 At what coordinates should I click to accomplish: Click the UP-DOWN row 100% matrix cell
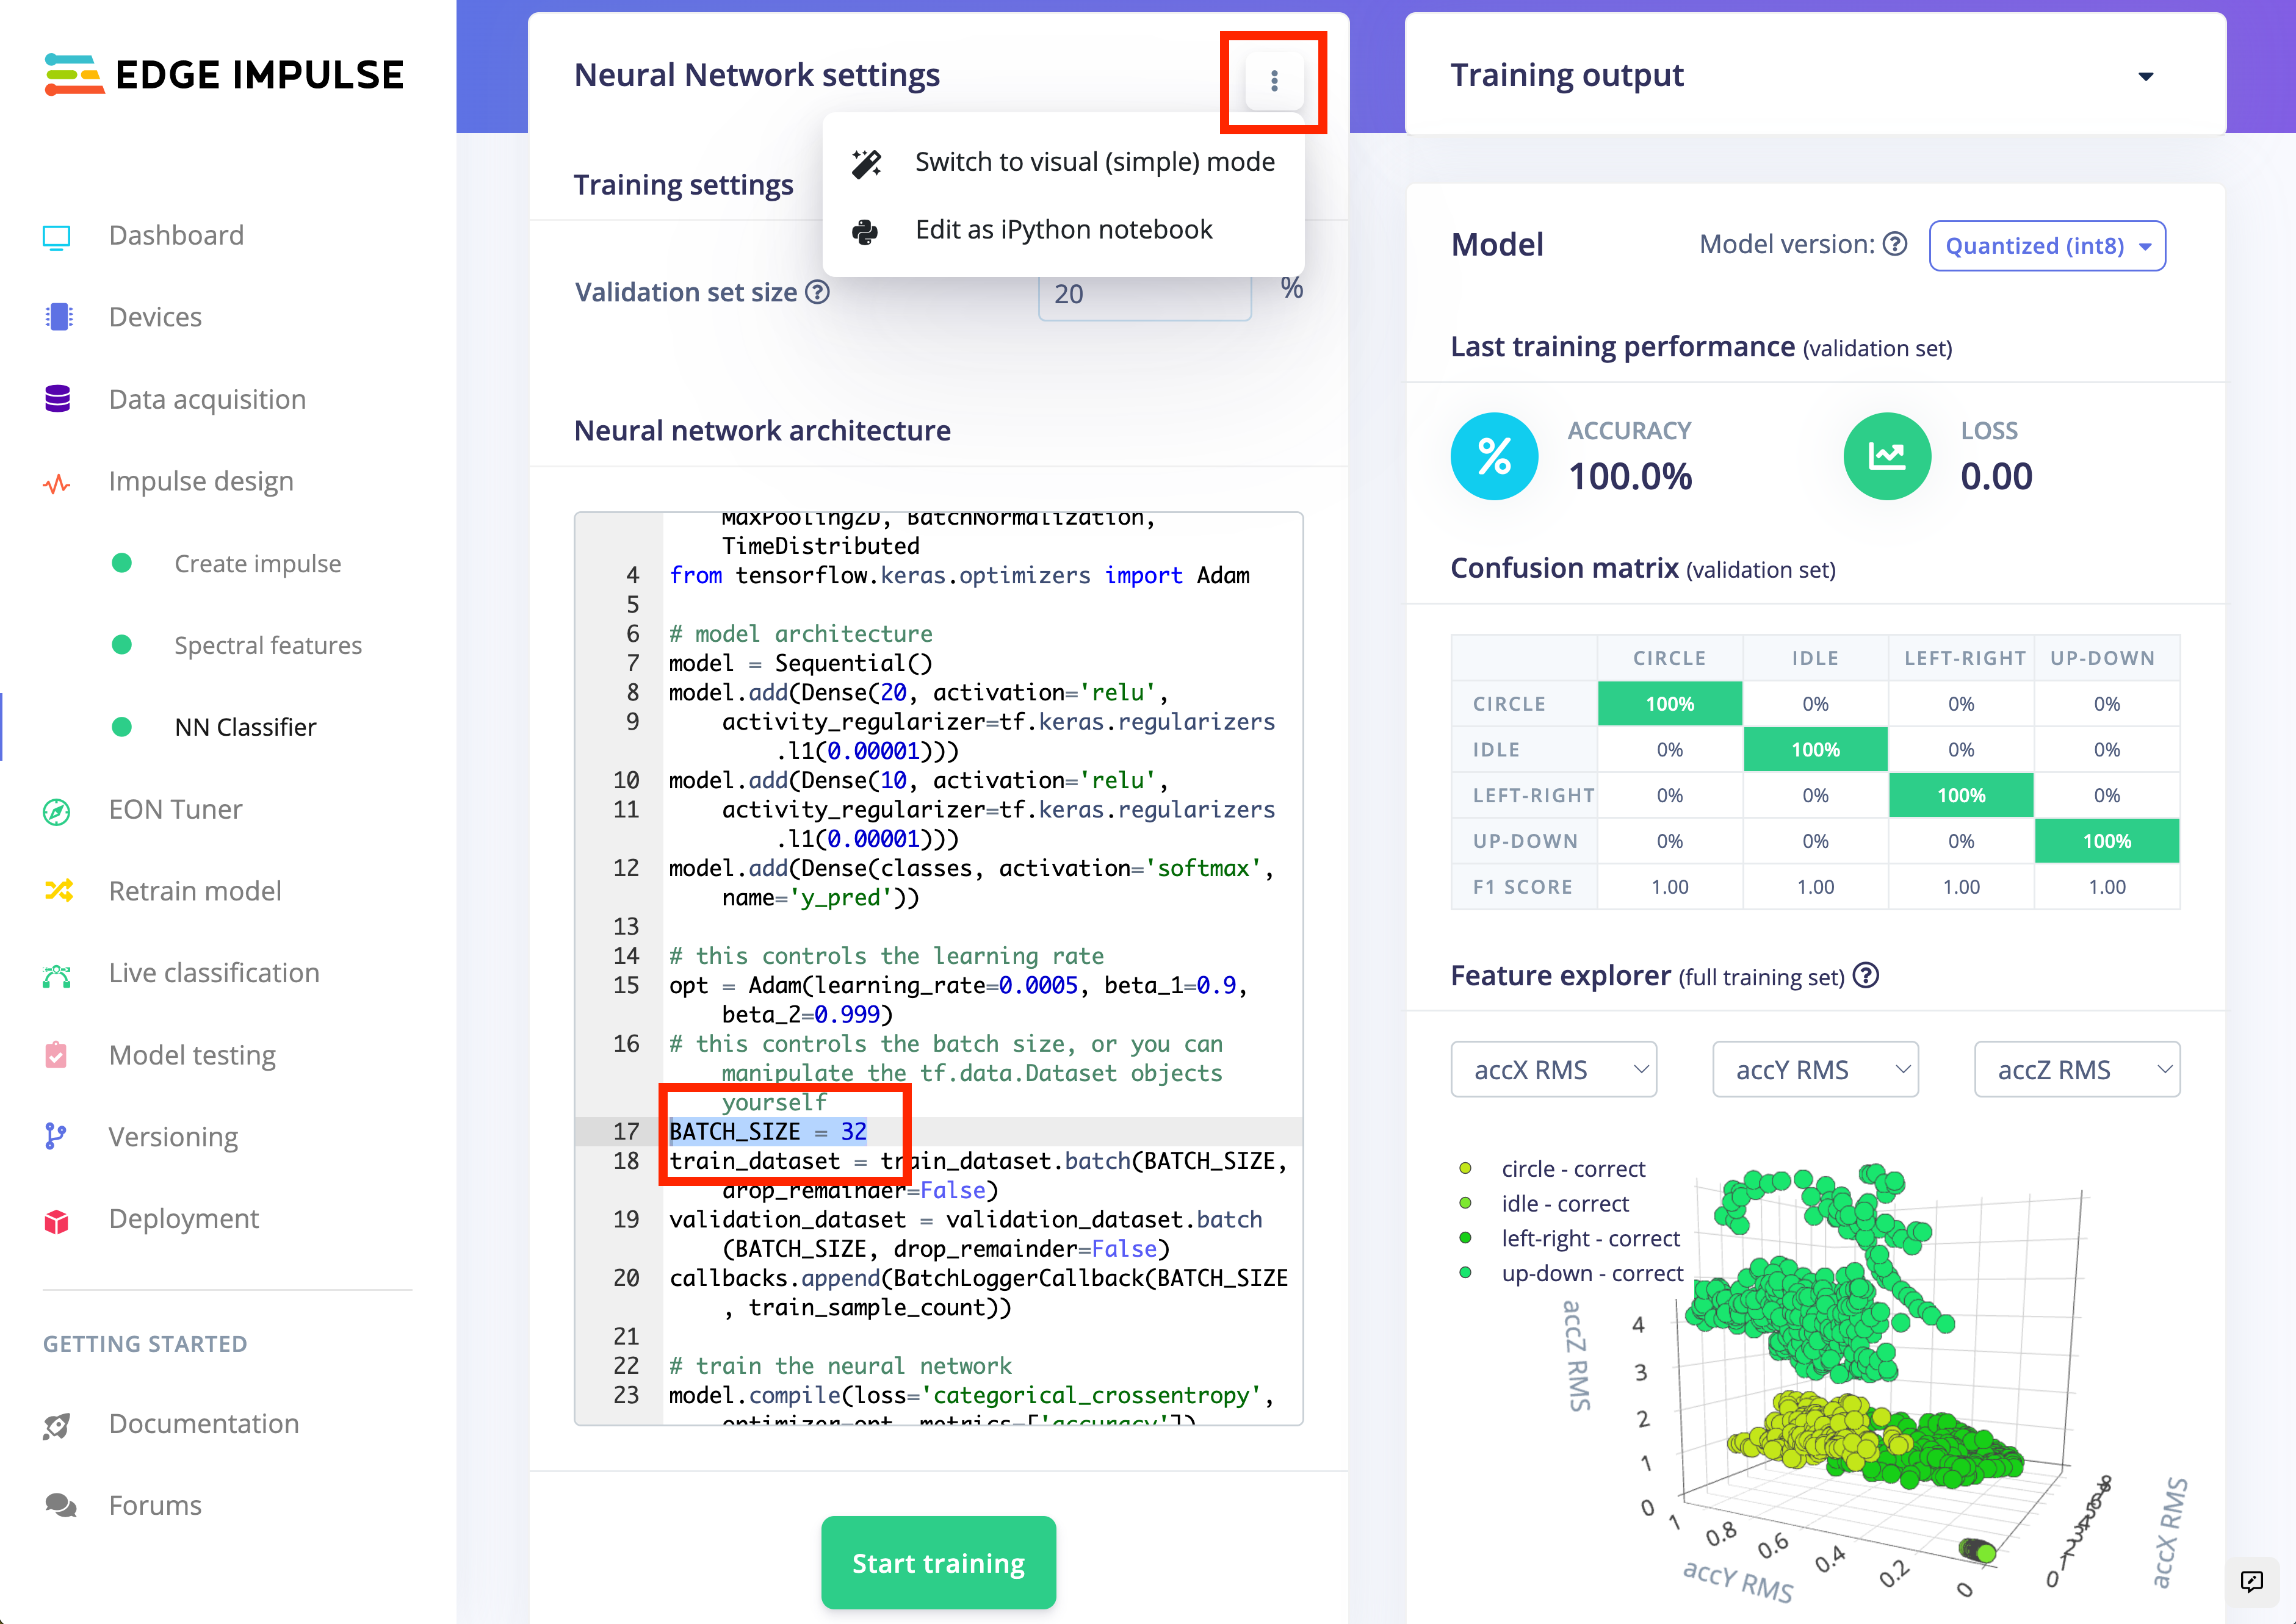click(x=2107, y=842)
